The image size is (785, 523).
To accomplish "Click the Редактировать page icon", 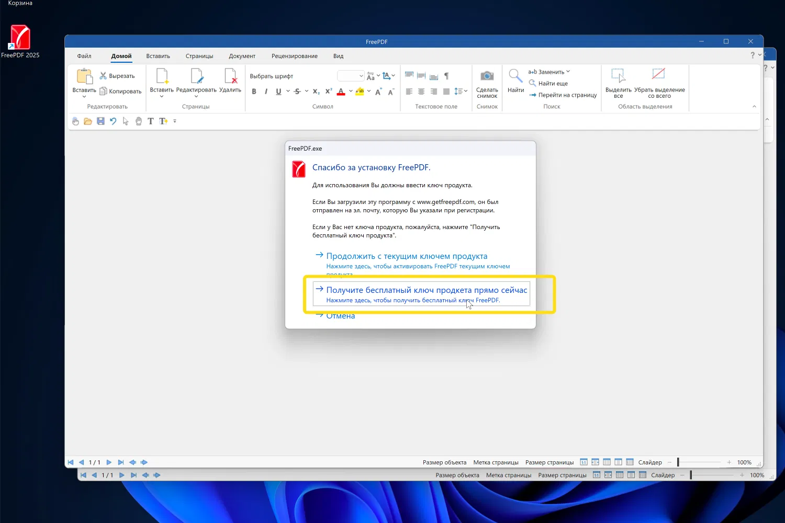I will 196,76.
